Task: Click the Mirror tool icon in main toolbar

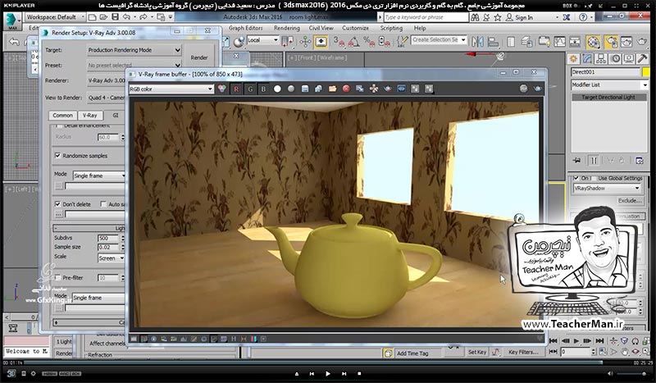Action: tap(477, 42)
